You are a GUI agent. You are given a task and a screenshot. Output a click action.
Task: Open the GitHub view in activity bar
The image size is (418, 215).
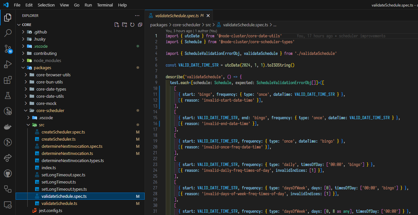(x=8, y=173)
